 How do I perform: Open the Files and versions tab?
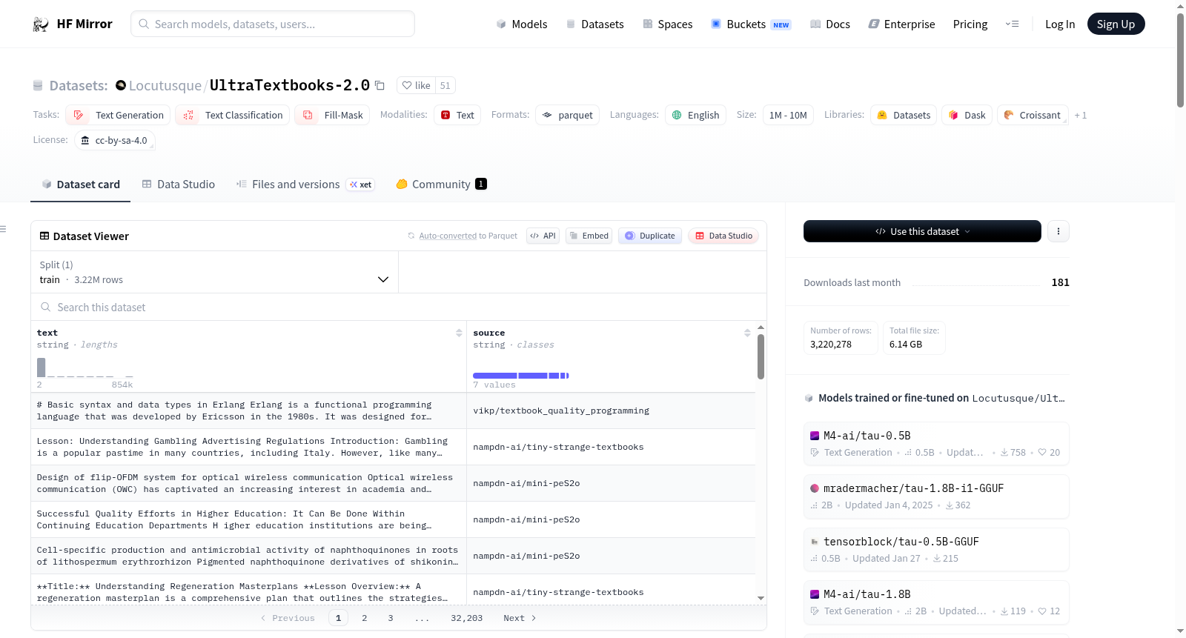[305, 185]
